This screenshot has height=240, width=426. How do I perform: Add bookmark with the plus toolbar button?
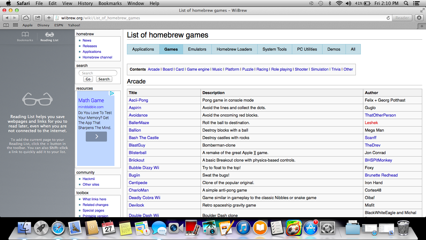(49, 18)
